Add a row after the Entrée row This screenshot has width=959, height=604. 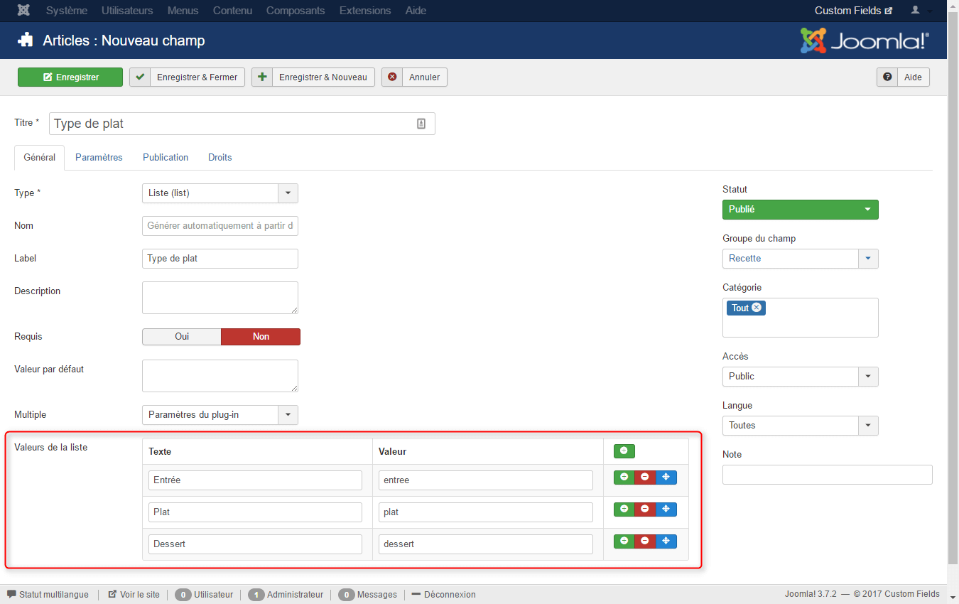click(x=624, y=477)
